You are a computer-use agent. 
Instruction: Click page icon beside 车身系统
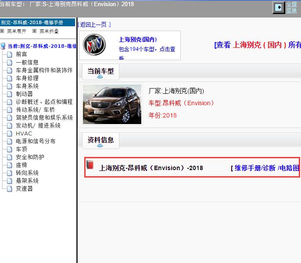point(10,86)
